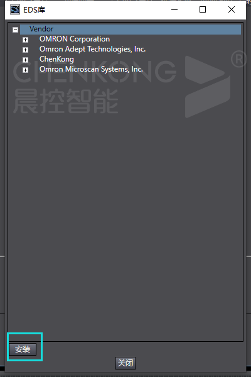Minimize the EDS库 window

coord(174,9)
